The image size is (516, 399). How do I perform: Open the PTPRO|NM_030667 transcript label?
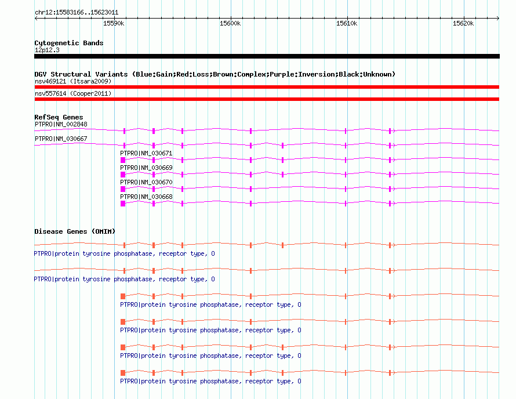click(61, 139)
